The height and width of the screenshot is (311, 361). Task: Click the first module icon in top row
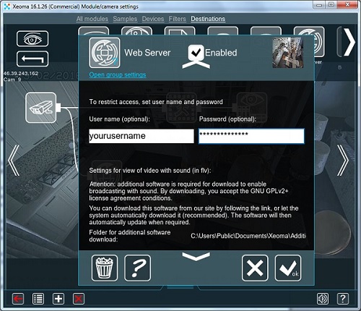coord(94,31)
